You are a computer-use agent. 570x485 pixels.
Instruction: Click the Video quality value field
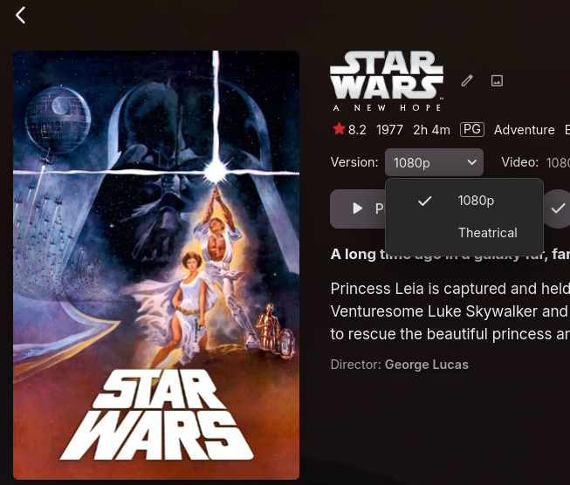coord(558,162)
